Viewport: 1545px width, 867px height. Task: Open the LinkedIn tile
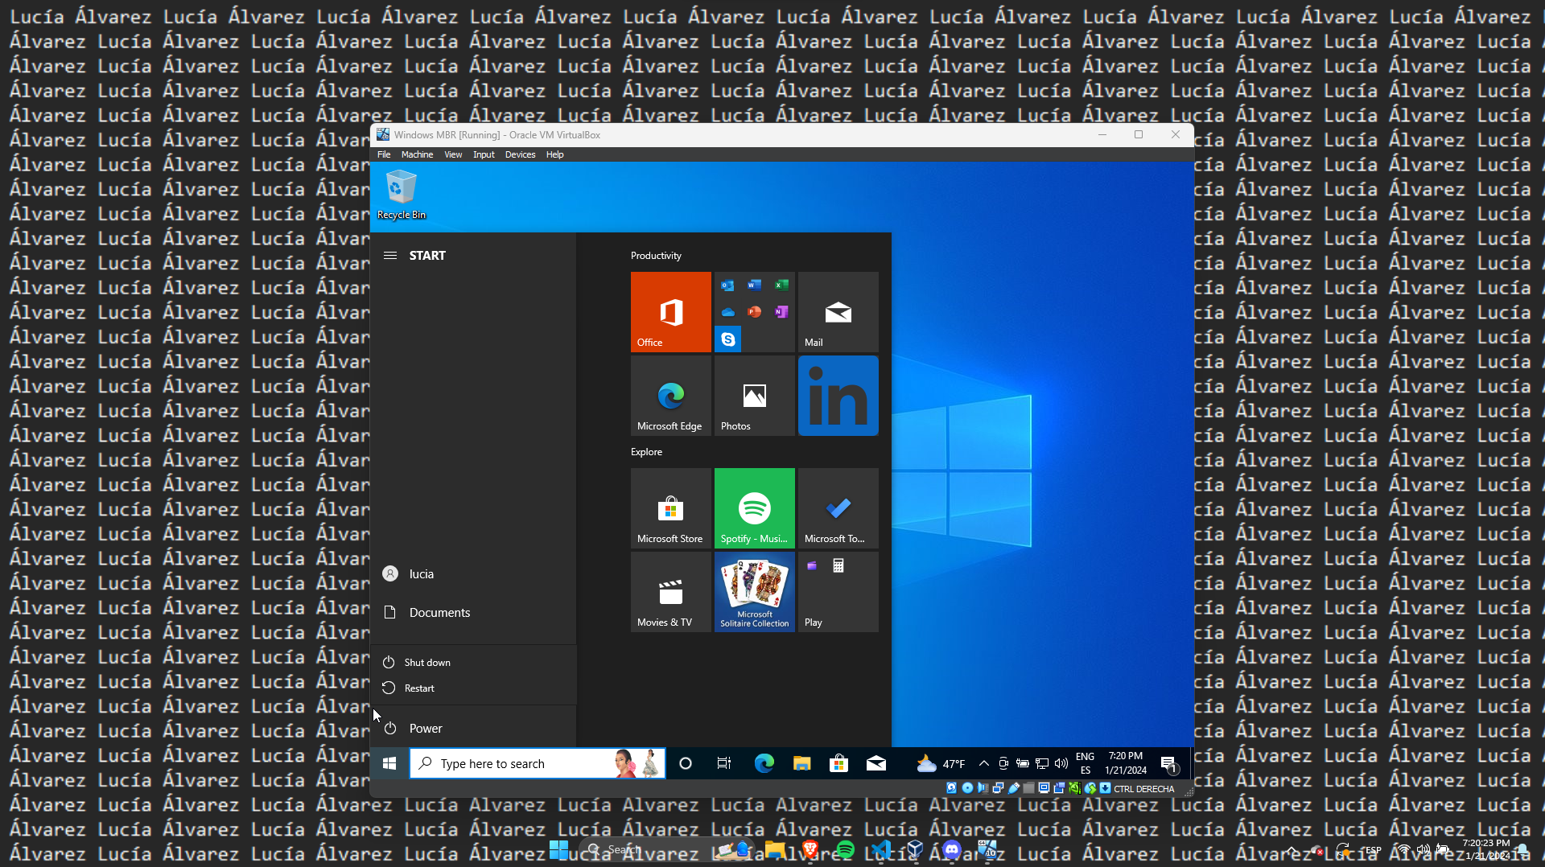[x=838, y=396]
